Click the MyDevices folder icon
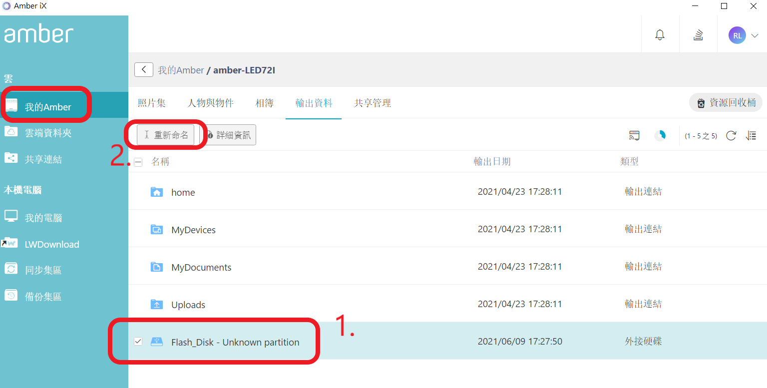Viewport: 767px width, 388px height. pos(157,229)
